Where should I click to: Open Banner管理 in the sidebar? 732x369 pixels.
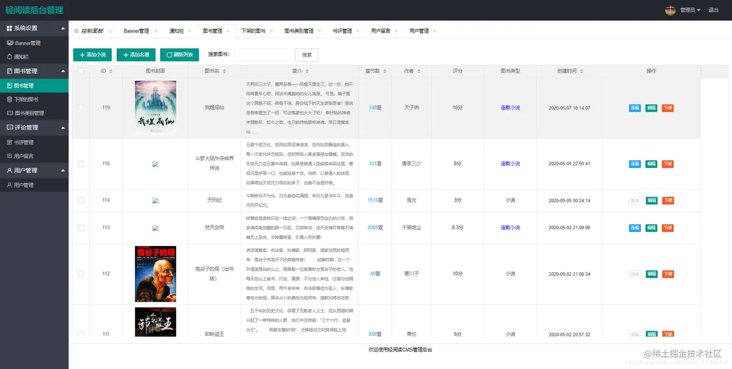coord(34,43)
